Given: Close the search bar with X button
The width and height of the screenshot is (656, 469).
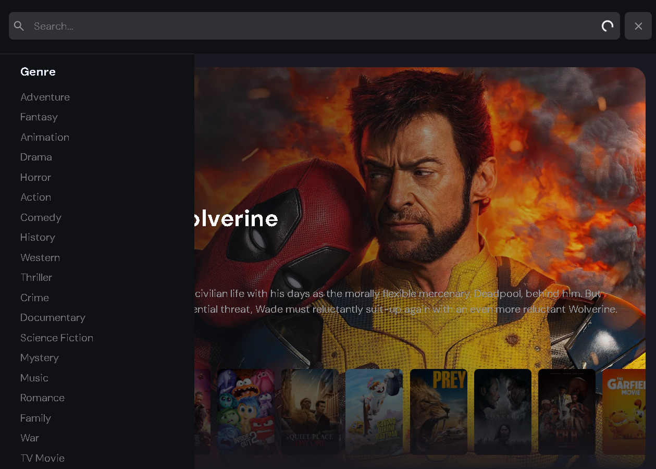Looking at the screenshot, I should 638,26.
